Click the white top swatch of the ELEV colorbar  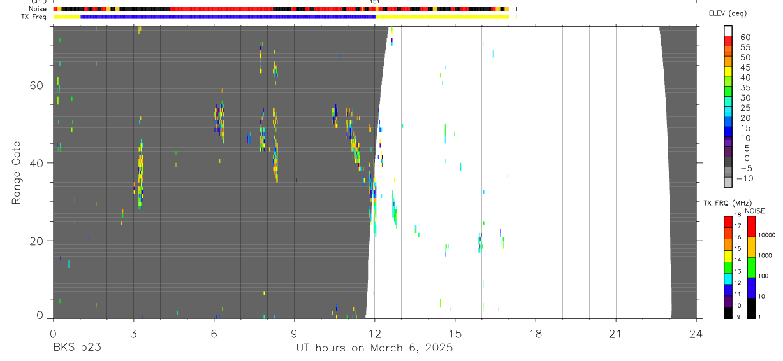[728, 31]
